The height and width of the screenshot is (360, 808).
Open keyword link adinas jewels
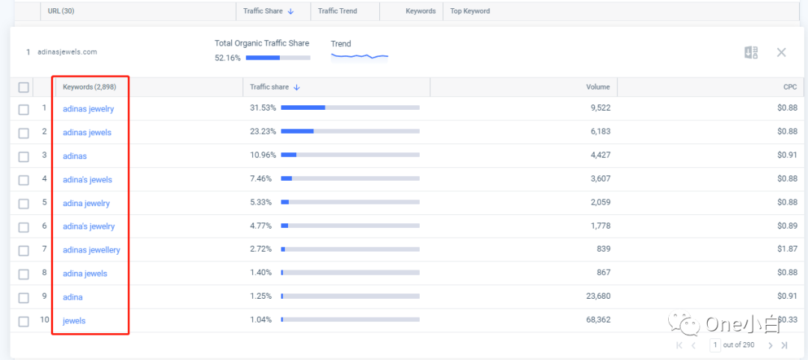pyautogui.click(x=87, y=133)
